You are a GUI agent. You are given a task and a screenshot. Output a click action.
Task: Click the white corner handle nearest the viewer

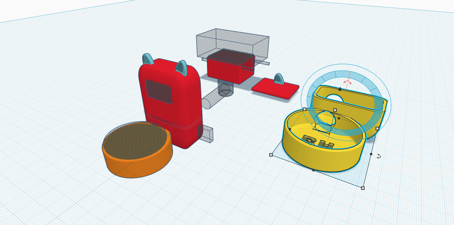click(363, 188)
